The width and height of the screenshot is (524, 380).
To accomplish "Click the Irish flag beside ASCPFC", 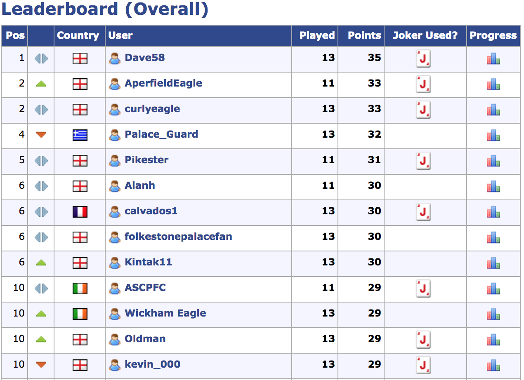I will click(80, 288).
